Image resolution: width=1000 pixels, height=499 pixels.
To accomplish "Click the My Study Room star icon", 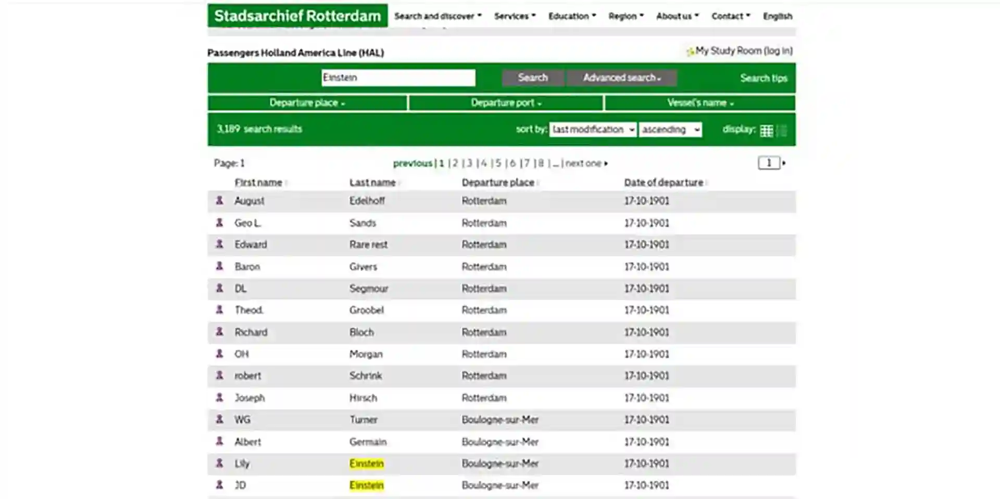I will point(690,51).
